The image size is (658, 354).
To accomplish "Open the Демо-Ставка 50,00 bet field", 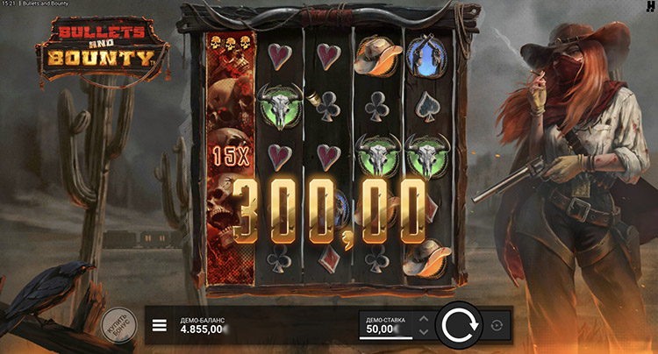I will point(386,325).
